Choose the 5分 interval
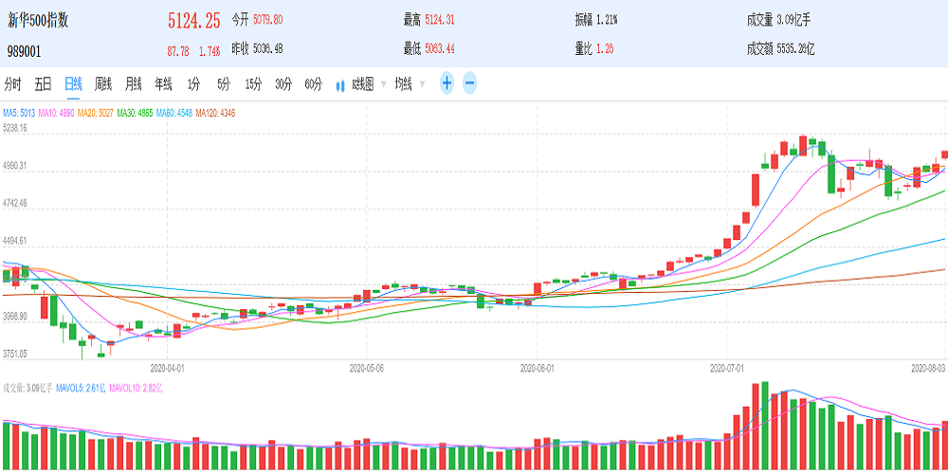 point(223,83)
